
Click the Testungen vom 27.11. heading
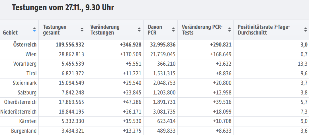click(x=63, y=8)
